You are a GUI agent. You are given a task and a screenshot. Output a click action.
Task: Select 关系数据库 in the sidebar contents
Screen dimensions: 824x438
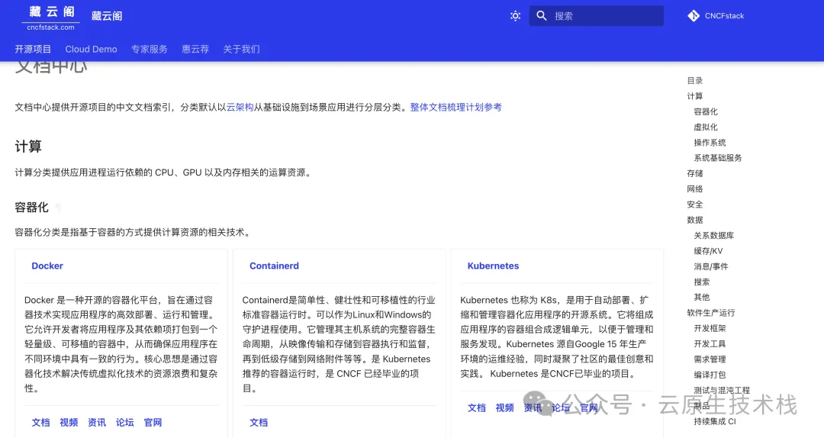click(x=713, y=236)
